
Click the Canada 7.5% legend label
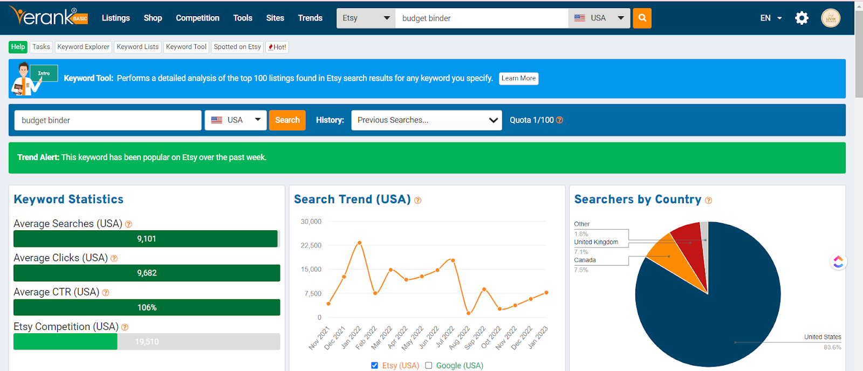pyautogui.click(x=585, y=265)
